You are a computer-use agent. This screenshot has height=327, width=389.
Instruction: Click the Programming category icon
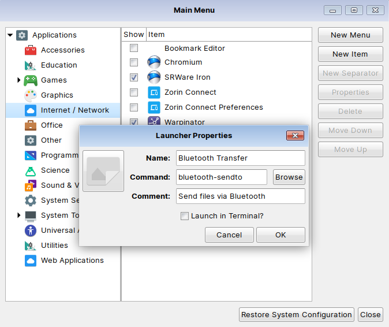(x=31, y=155)
